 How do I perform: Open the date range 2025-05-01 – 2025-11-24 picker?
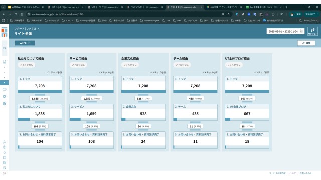285,31
